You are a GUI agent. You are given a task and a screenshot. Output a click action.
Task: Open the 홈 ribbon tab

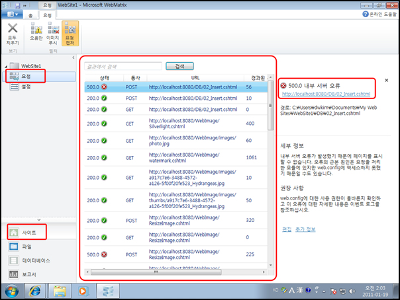[30, 15]
